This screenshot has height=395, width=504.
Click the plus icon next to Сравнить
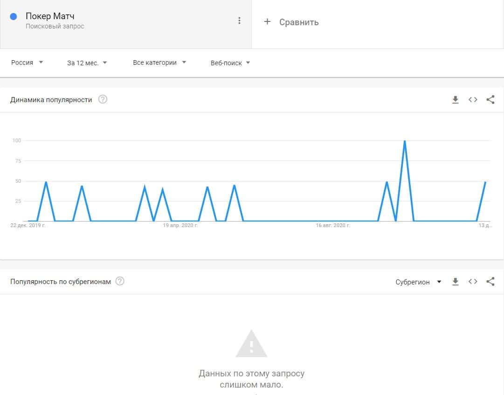[267, 21]
